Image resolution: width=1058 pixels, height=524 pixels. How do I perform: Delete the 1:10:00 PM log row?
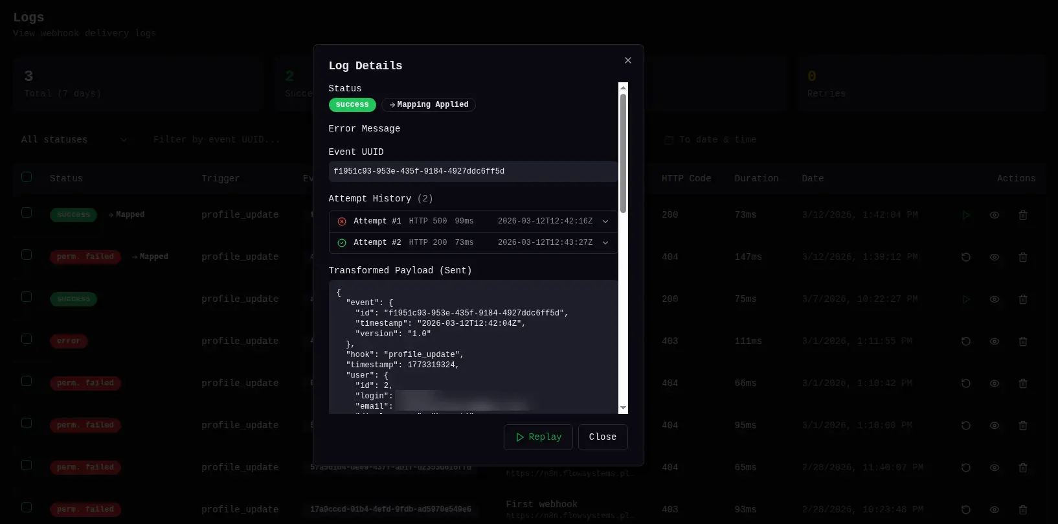[x=1023, y=426]
